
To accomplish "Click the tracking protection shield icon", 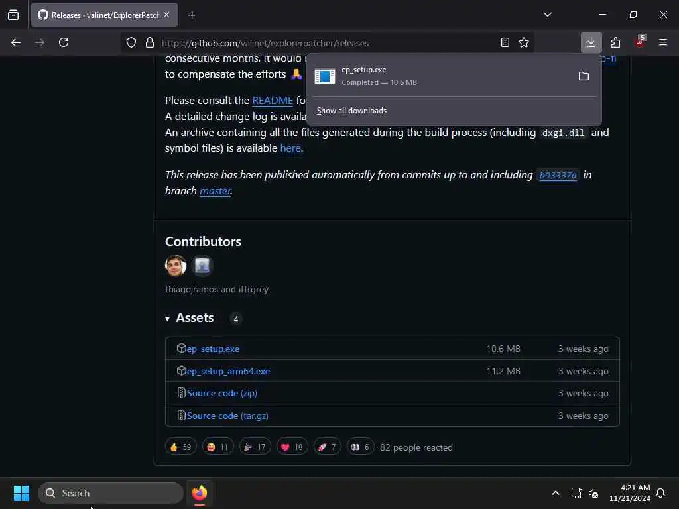I will click(131, 42).
